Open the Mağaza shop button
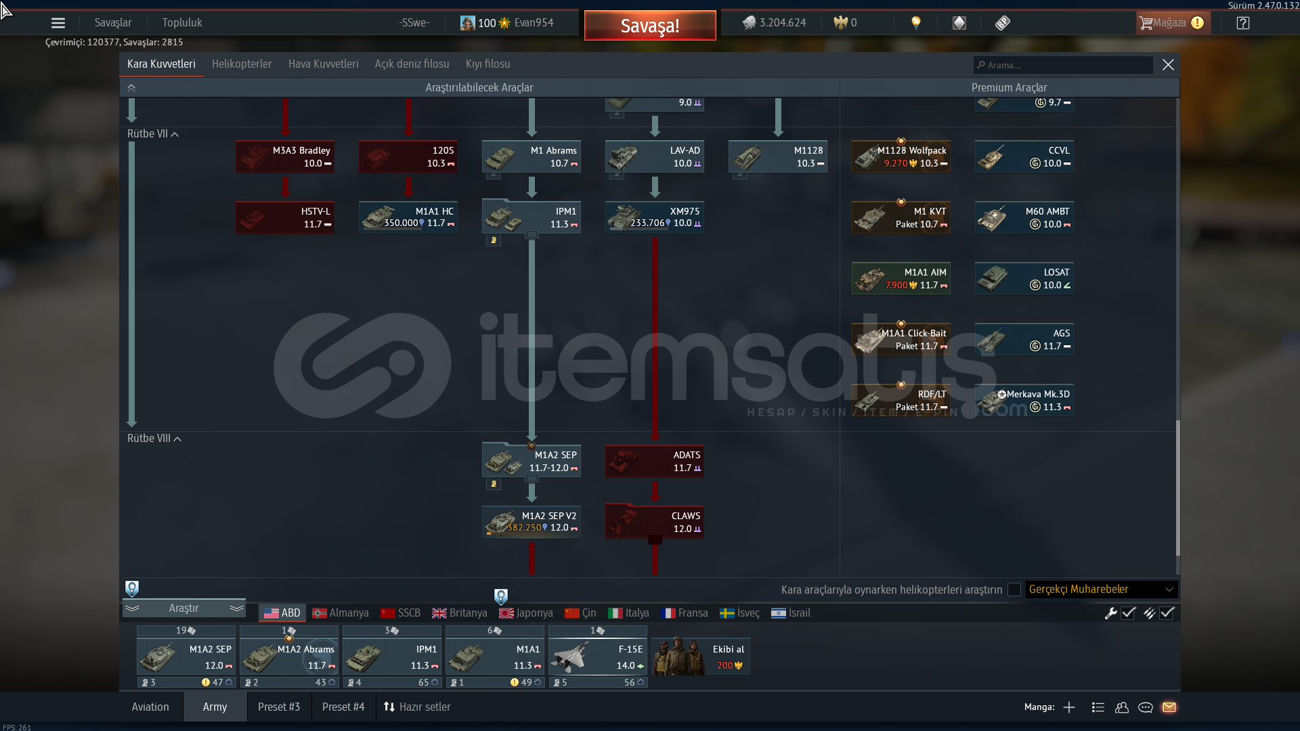 point(1173,22)
